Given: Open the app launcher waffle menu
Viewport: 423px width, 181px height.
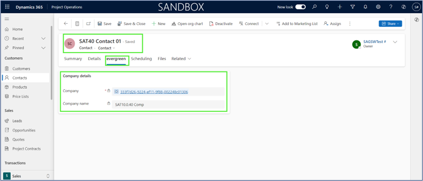Looking at the screenshot, I should coord(7,7).
